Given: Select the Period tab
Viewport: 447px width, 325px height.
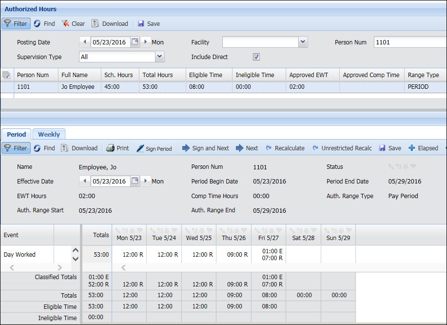Looking at the screenshot, I should pyautogui.click(x=17, y=134).
